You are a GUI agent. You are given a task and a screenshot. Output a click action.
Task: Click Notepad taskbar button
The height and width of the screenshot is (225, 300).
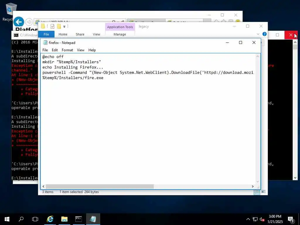point(93,219)
